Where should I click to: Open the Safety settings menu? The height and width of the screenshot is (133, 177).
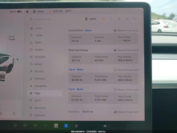point(36,64)
